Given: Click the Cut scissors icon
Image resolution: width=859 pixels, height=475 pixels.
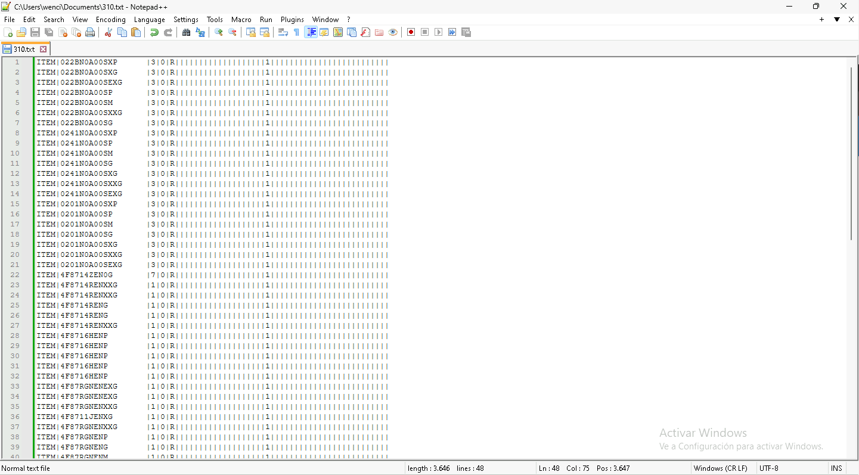Looking at the screenshot, I should tap(108, 32).
